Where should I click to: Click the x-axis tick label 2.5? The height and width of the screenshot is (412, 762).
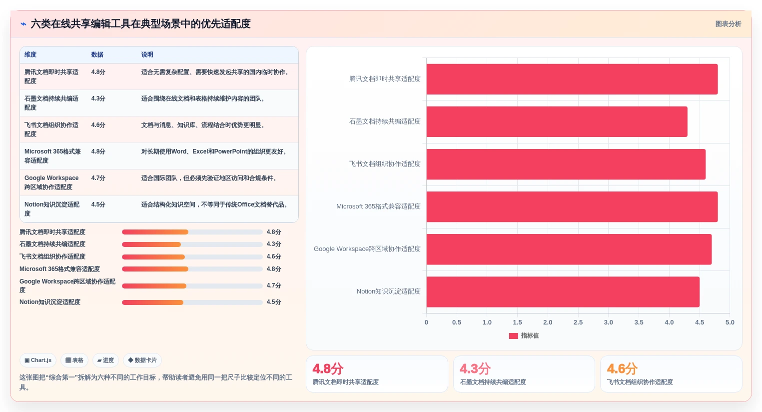pos(578,322)
